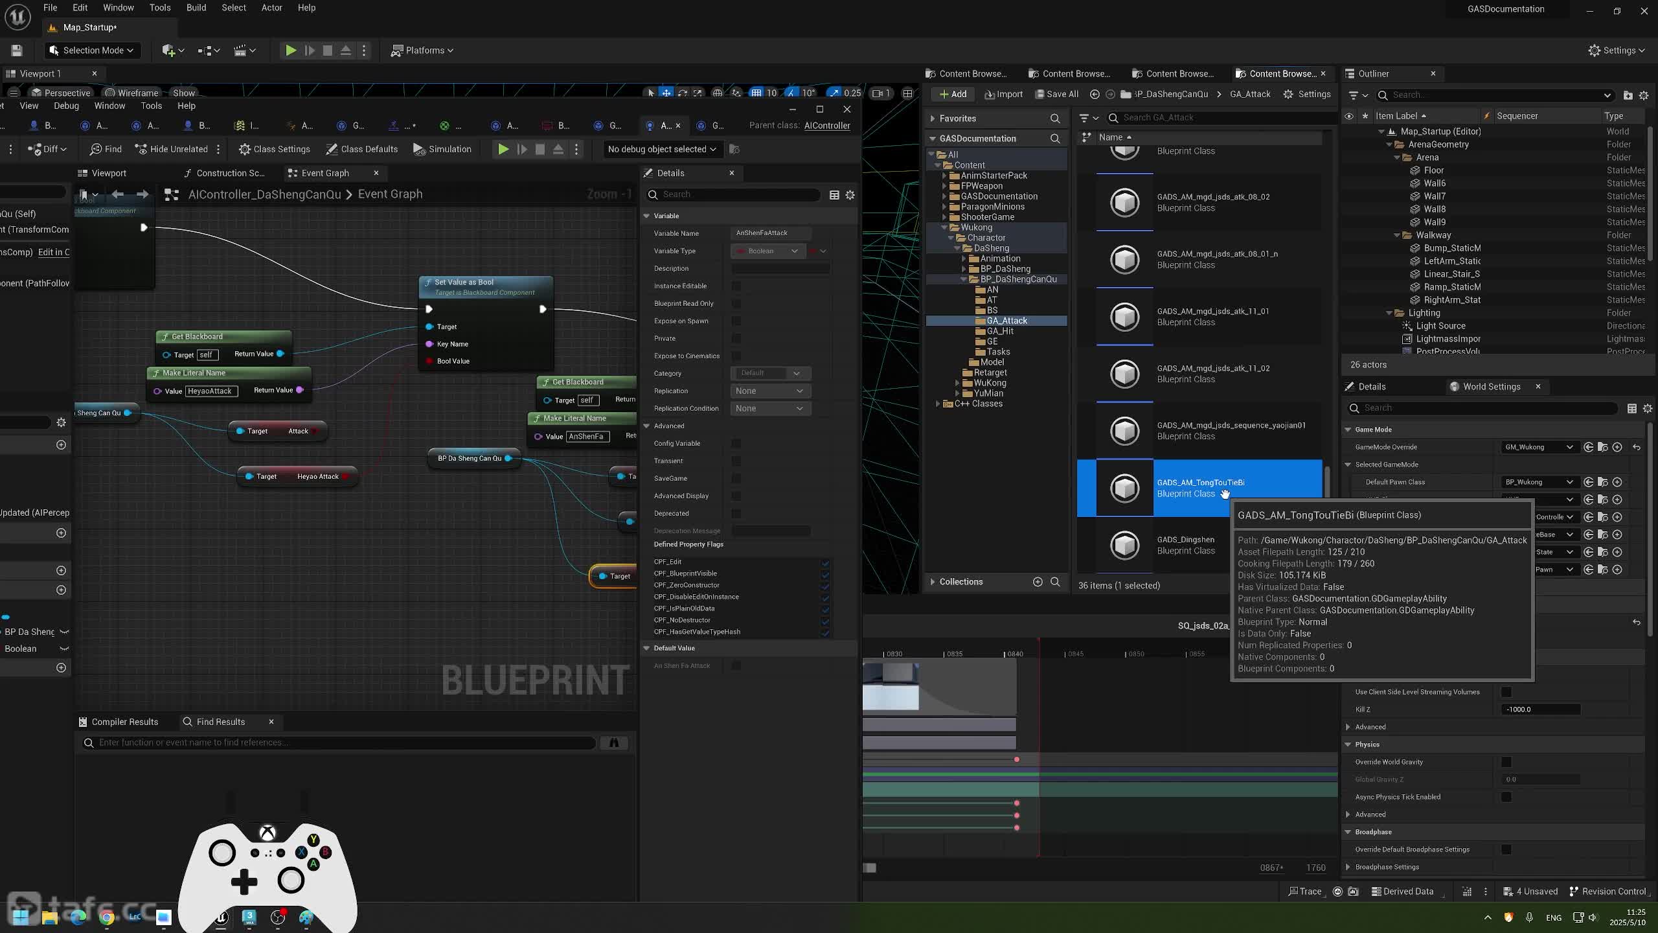Open the debug object selector dropdown
Viewport: 1658px width, 933px height.
tap(662, 150)
